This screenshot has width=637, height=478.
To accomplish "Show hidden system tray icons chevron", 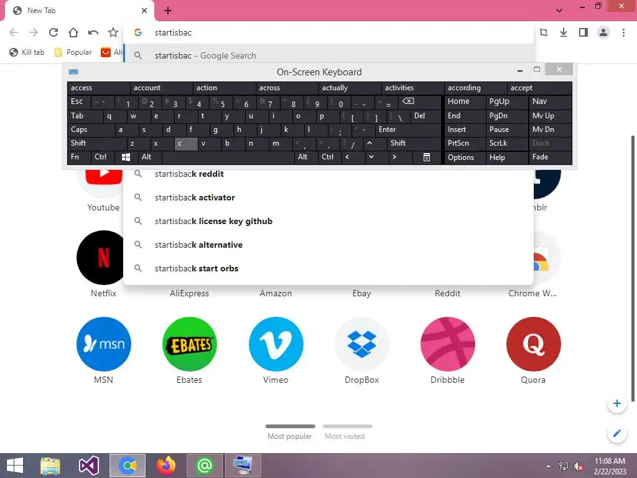I will pos(549,466).
